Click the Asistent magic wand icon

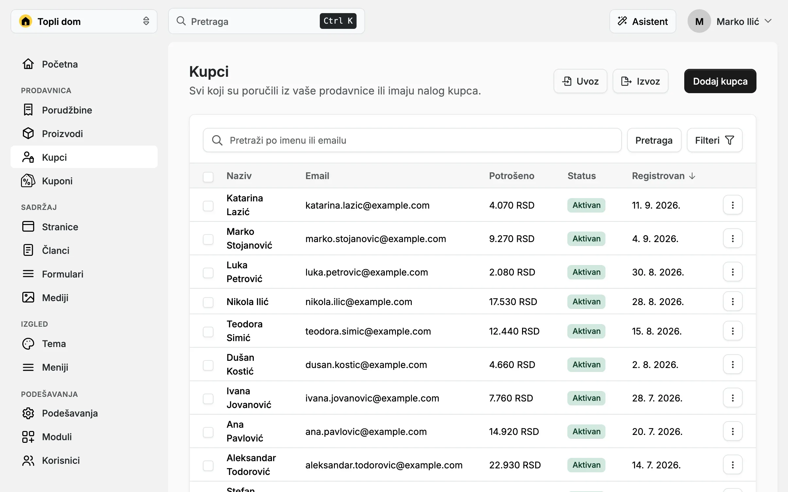[x=622, y=21]
